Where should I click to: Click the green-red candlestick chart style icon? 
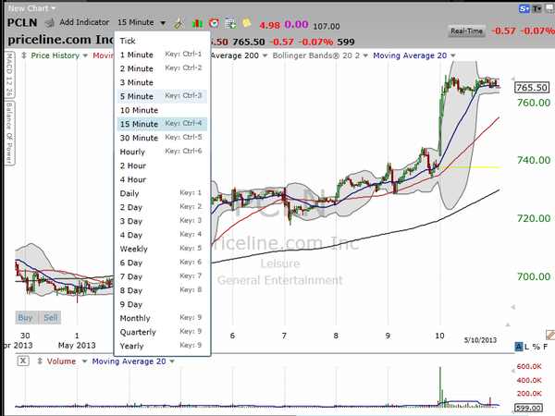pos(197,21)
